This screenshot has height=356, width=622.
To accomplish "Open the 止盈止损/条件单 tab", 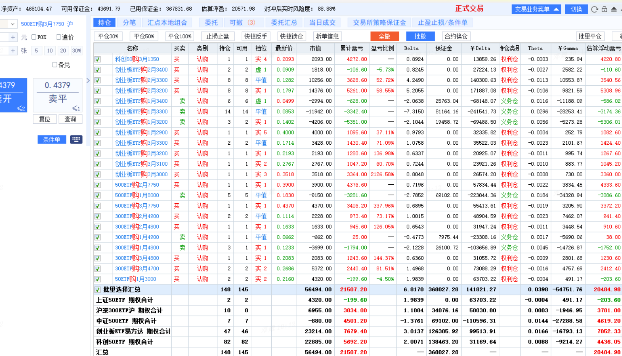I will pyautogui.click(x=443, y=22).
